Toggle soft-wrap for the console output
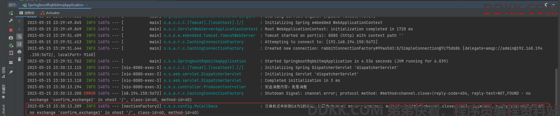The height and width of the screenshot is (116, 560). (19, 37)
